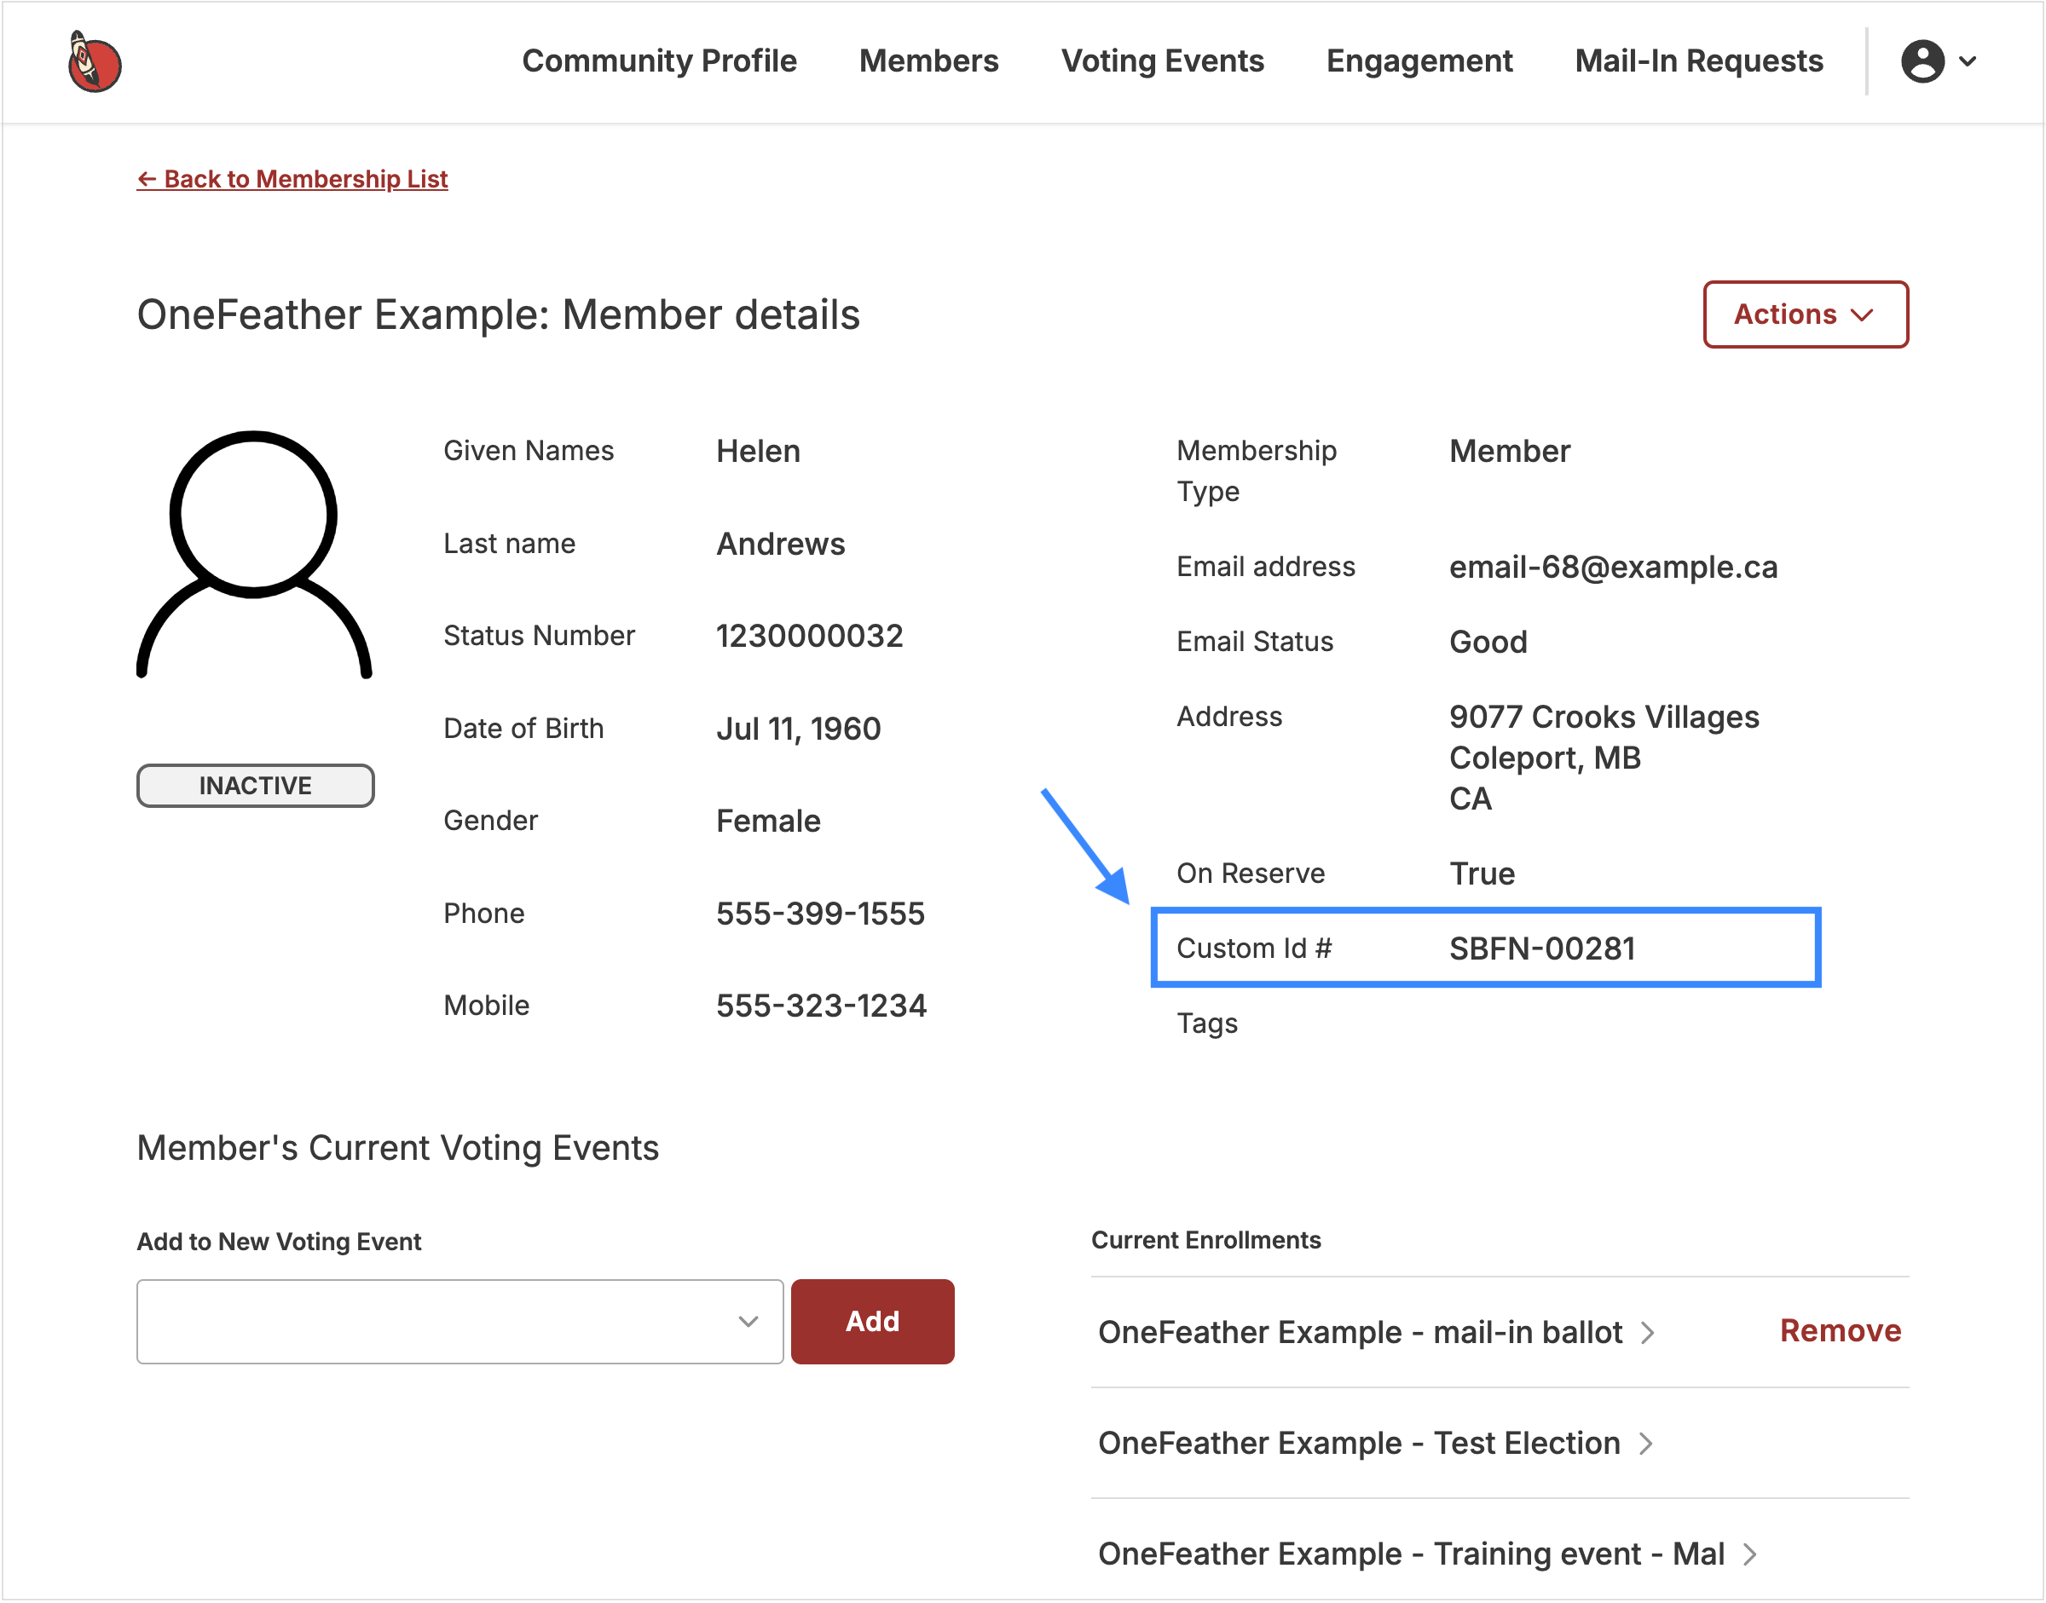Click the INACTIVE status badge
This screenshot has height=1603, width=2046.
[256, 786]
